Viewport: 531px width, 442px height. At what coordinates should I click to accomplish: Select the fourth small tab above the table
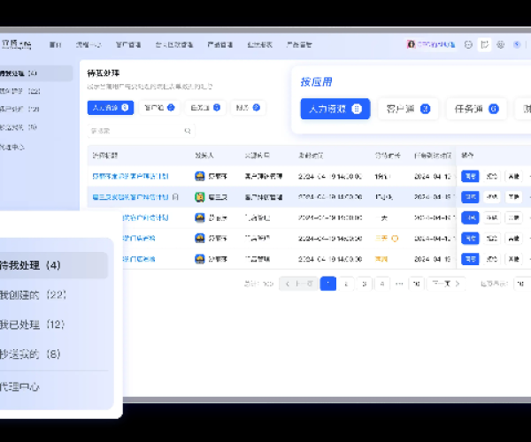pos(248,108)
